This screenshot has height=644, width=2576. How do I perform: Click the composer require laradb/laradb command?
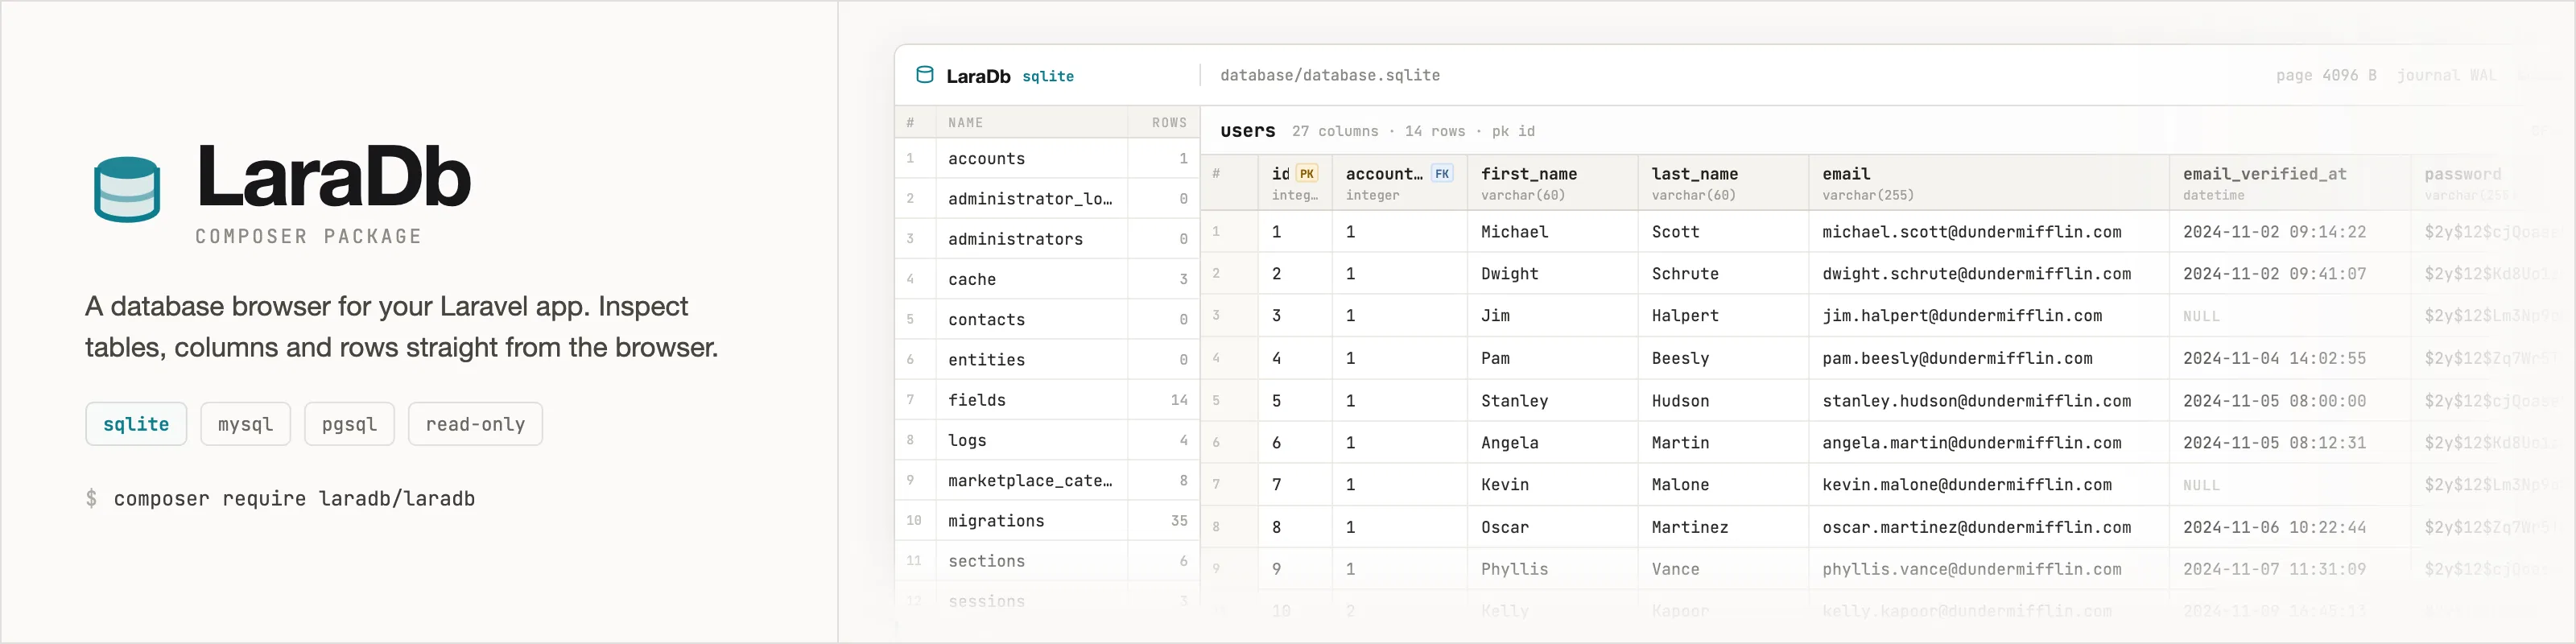(x=294, y=499)
